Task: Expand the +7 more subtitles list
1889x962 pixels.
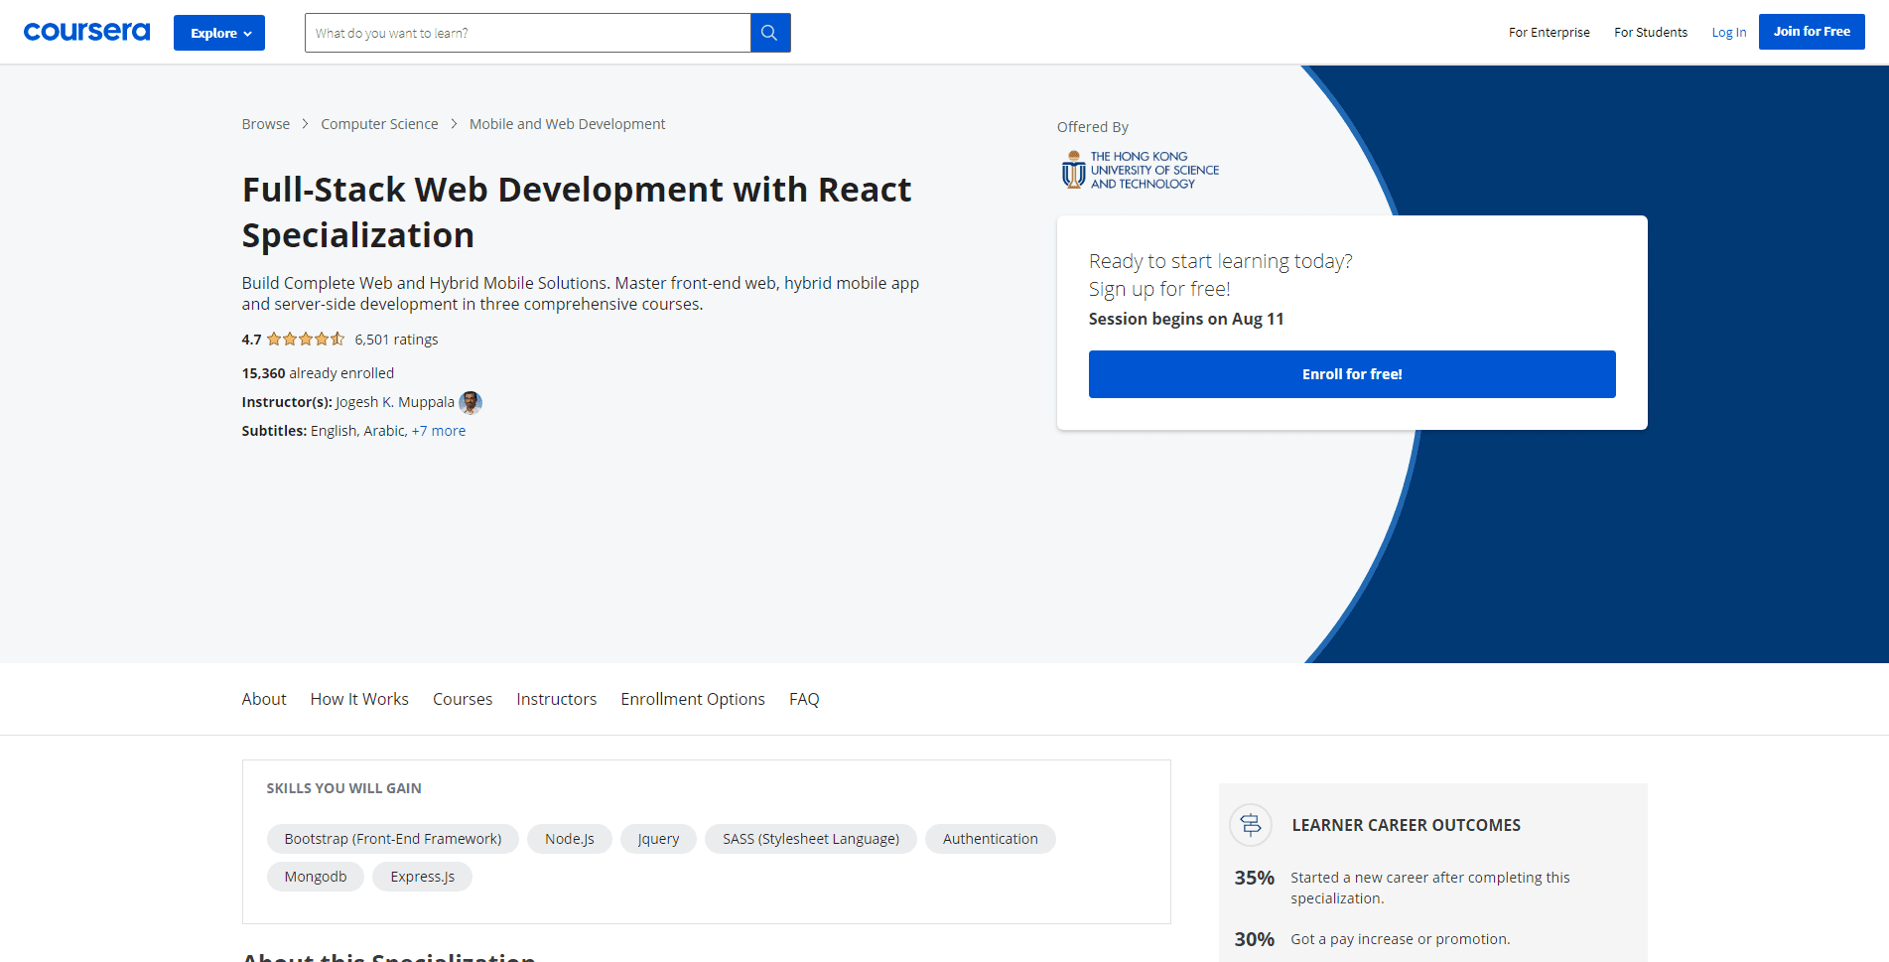Action: (439, 430)
